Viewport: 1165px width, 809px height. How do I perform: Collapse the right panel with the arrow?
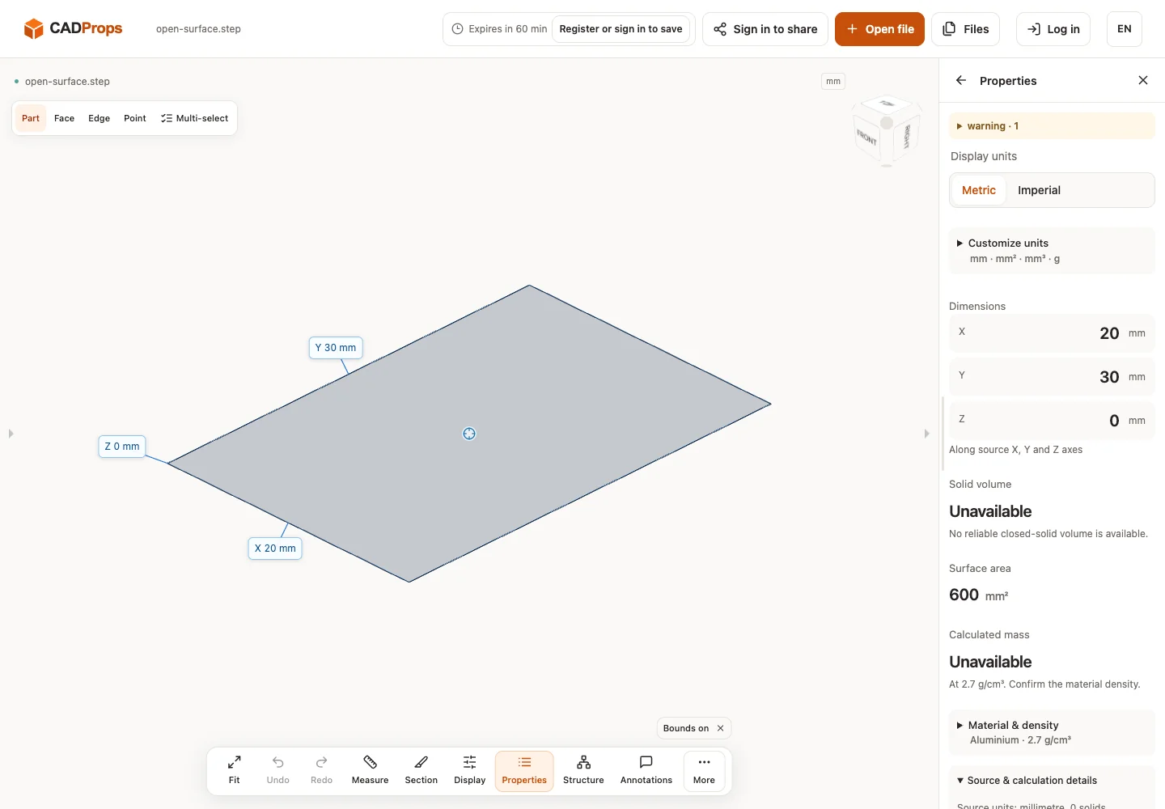click(926, 434)
